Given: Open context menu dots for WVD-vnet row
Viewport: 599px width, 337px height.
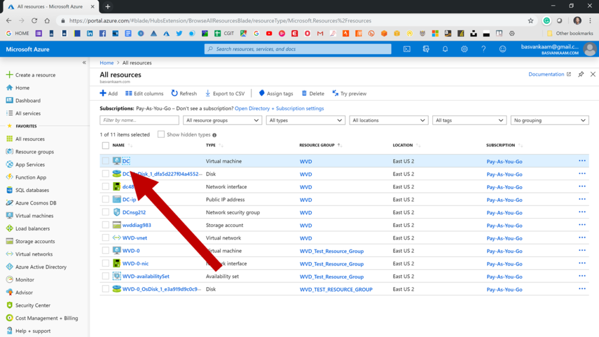Looking at the screenshot, I should [582, 238].
